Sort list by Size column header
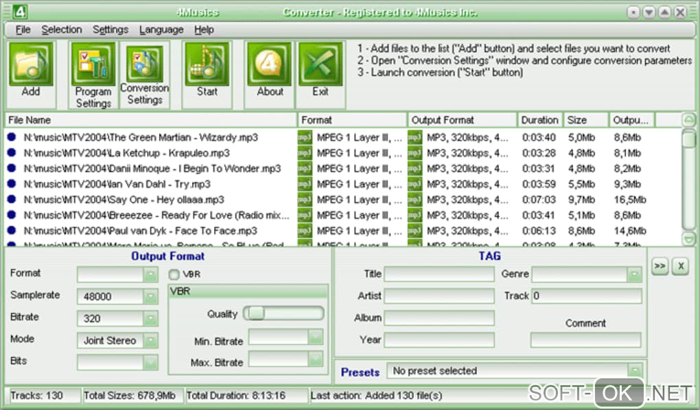Screen dimensions: 700x410 tap(585, 120)
